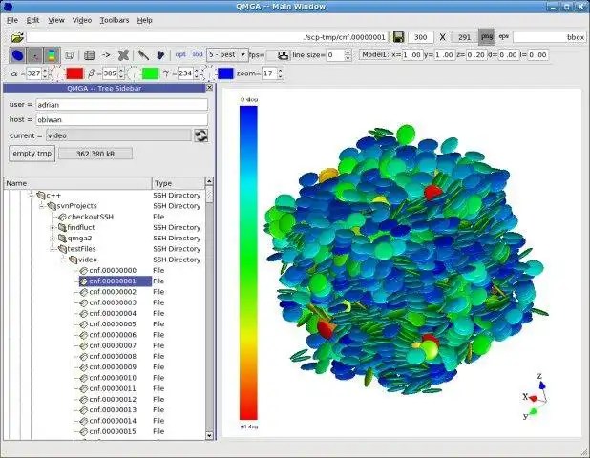Click the table grid icon in toolbar
The height and width of the screenshot is (458, 590).
click(x=89, y=55)
